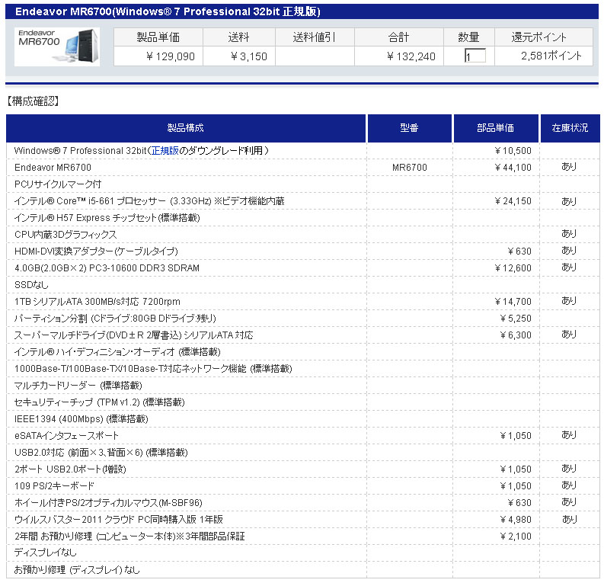Screen dimensions: 604x583
Task: Click the Endeavor MR6700 title bar text
Action: pos(168,11)
